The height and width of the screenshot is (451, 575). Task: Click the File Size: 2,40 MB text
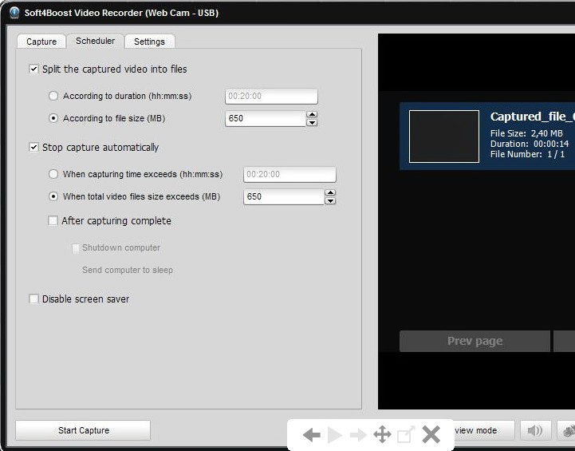(x=526, y=133)
